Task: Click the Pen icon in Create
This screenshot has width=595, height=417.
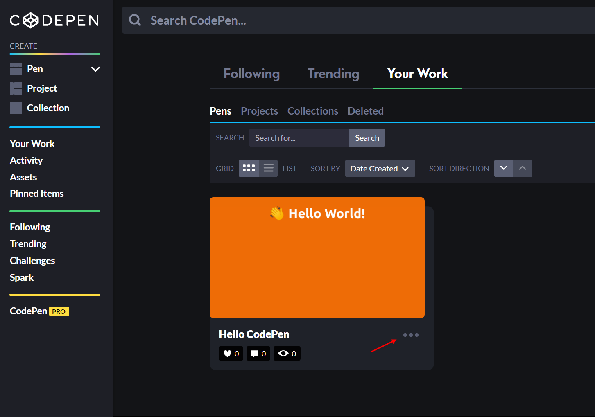Action: tap(16, 69)
